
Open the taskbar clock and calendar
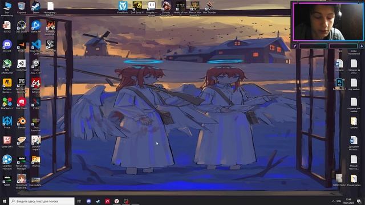pos(348,201)
